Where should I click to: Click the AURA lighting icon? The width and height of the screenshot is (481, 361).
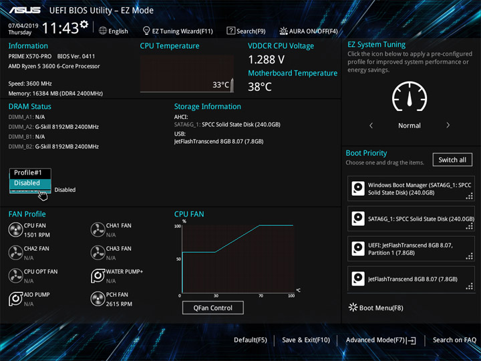pyautogui.click(x=283, y=31)
